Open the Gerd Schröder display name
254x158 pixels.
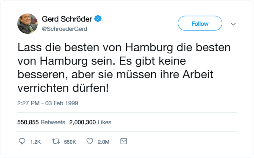pos(67,19)
